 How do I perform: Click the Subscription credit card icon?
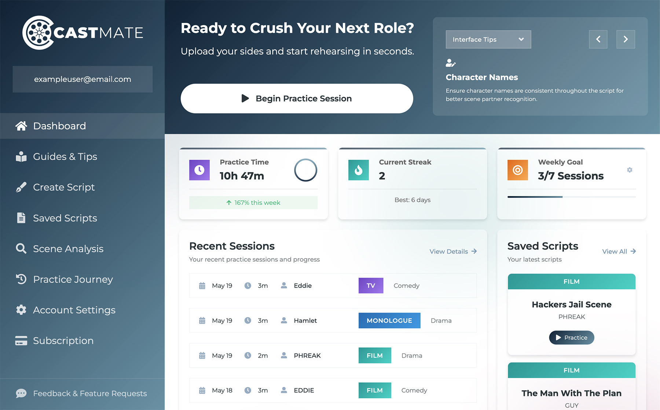coord(21,341)
